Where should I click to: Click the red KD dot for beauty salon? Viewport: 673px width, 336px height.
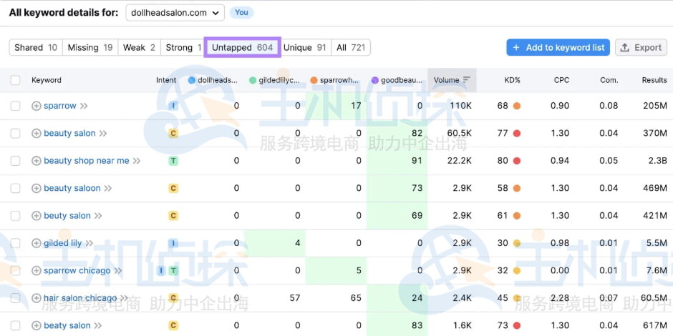(x=516, y=133)
